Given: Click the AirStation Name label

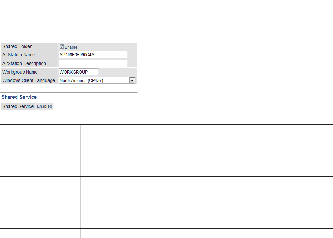Looking at the screenshot, I should pyautogui.click(x=19, y=55).
